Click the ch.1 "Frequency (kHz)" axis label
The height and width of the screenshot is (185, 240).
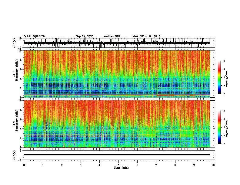[x=17, y=70]
